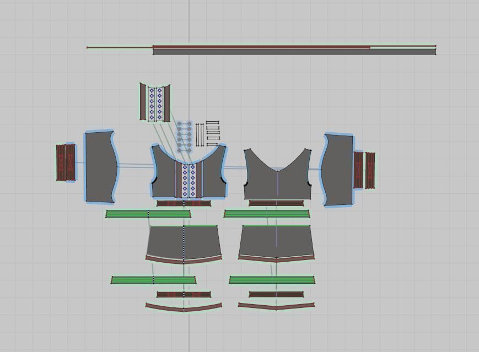
Task: Select the brown waistband under front bodice
Action: tap(184, 203)
